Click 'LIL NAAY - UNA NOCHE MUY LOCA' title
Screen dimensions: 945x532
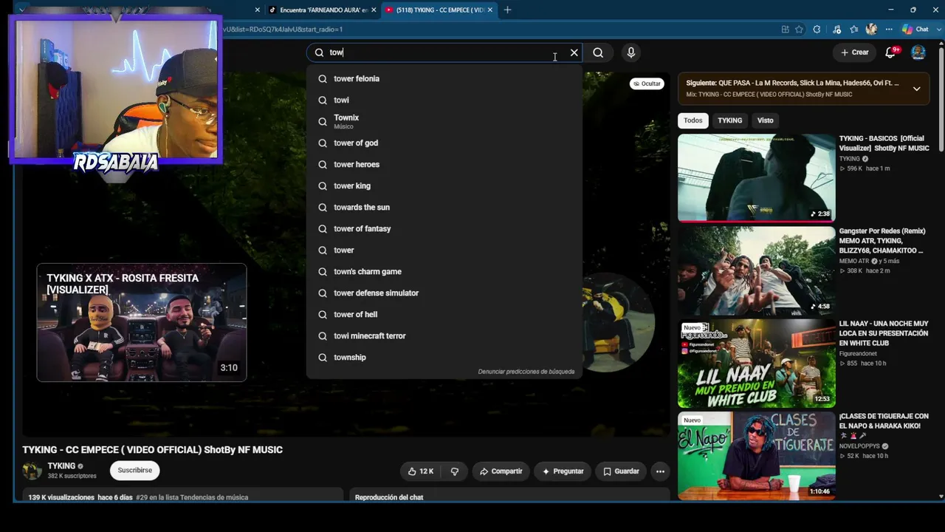pos(884,333)
